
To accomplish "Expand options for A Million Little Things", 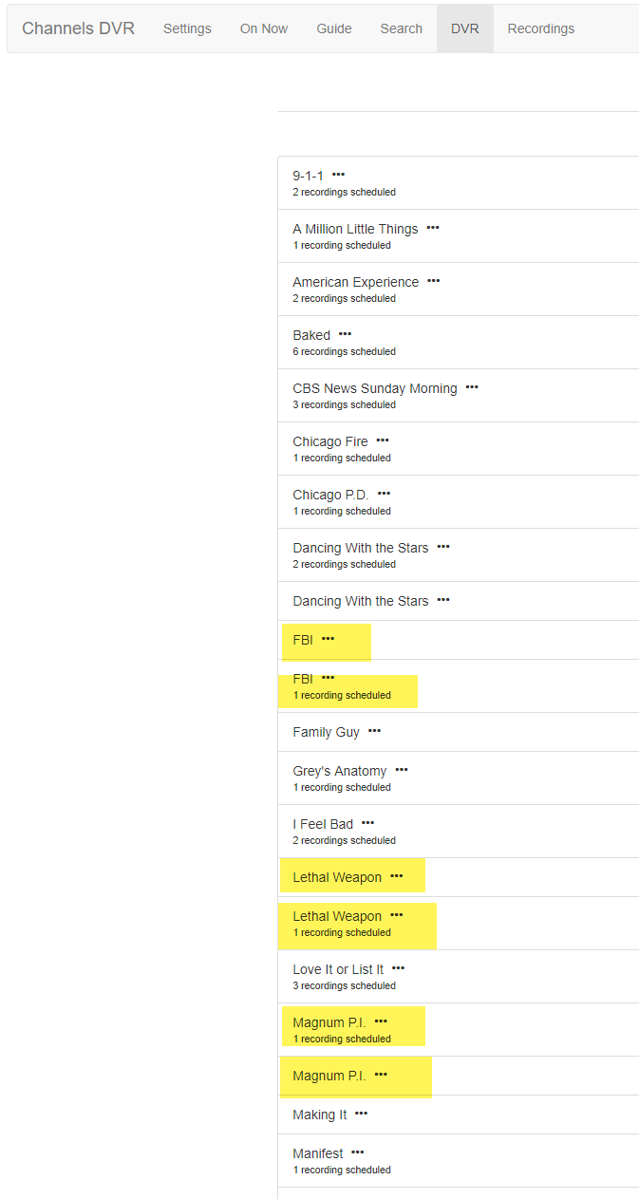I will [x=432, y=228].
